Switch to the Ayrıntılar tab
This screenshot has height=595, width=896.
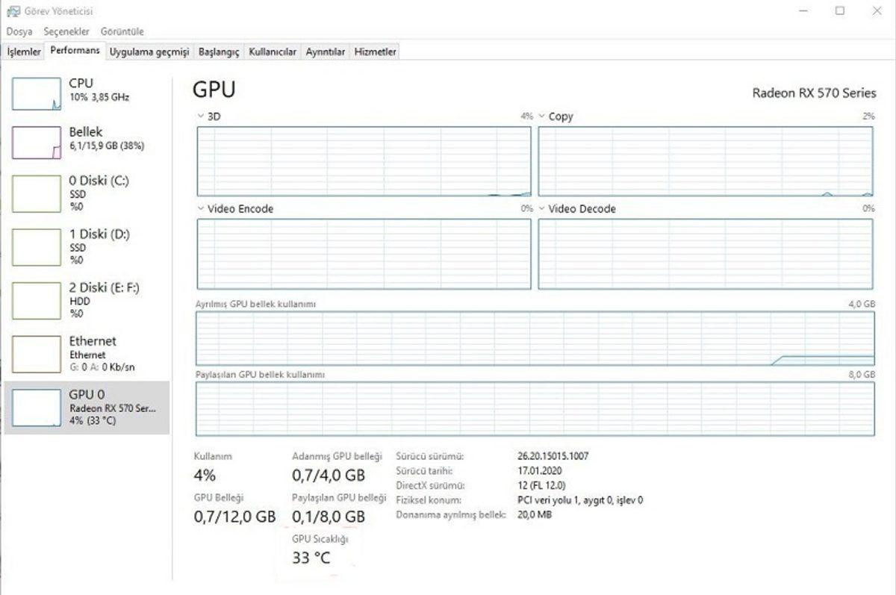pos(326,52)
